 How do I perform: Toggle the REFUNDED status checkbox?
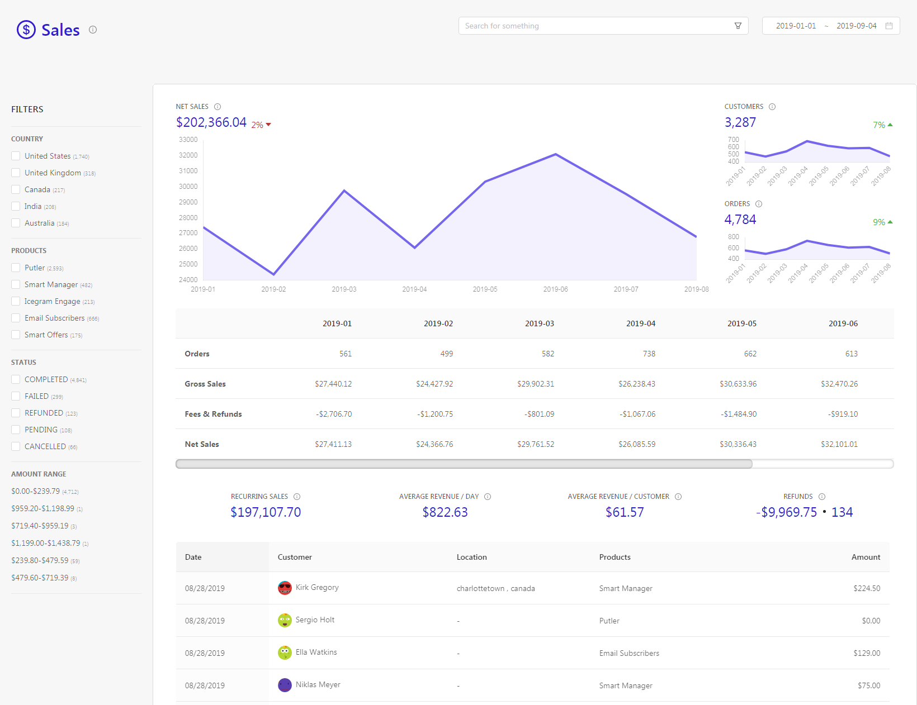tap(16, 413)
